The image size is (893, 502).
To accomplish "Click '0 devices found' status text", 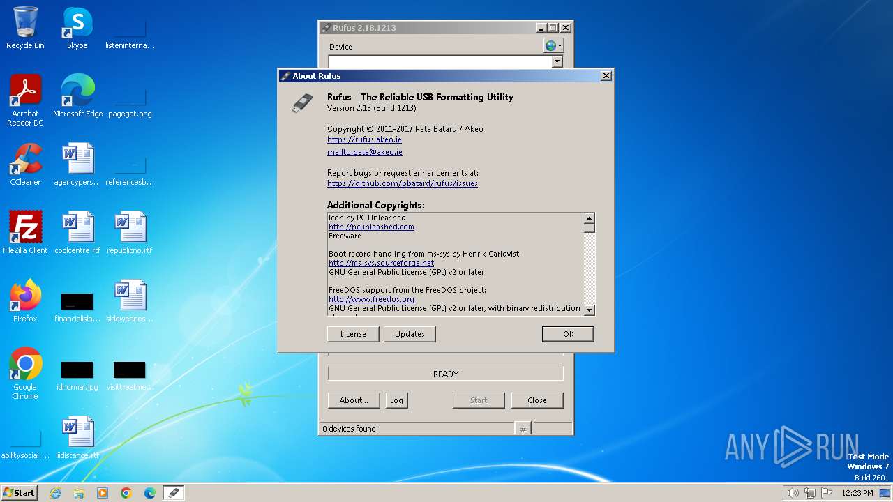I will [x=349, y=429].
